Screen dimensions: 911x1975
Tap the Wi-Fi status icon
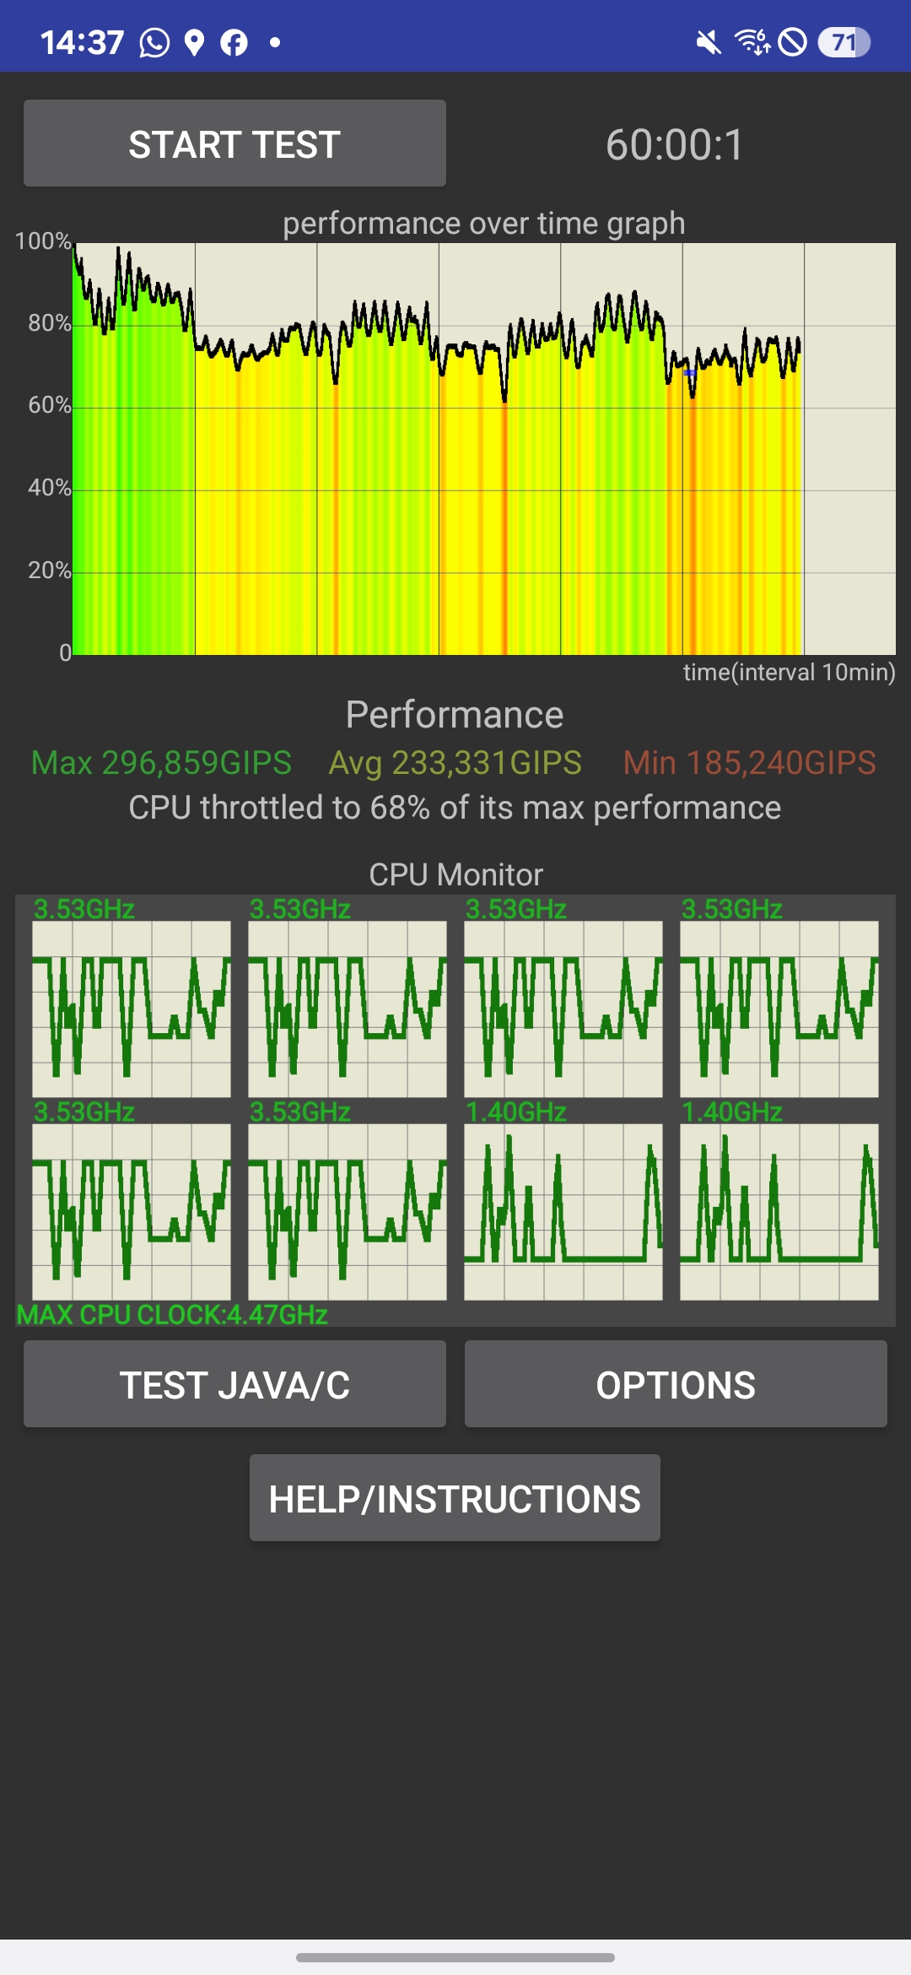(x=752, y=42)
